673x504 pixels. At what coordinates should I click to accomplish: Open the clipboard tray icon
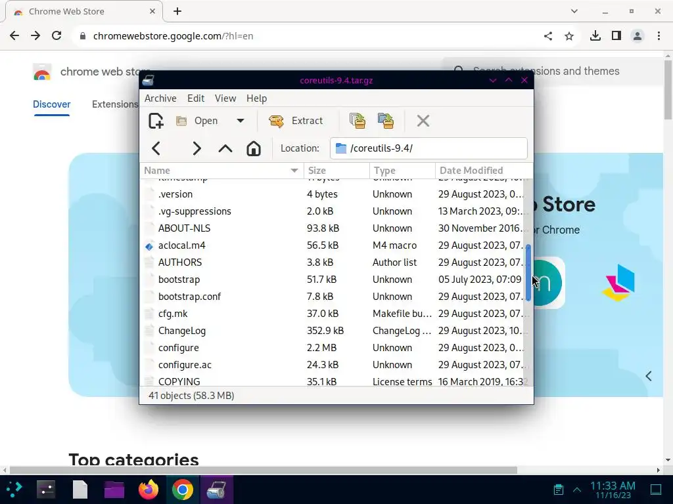(559, 490)
